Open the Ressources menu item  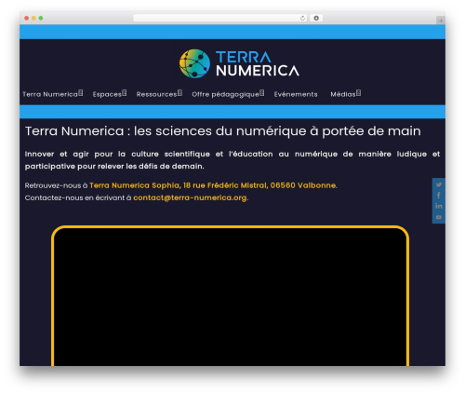tap(156, 94)
